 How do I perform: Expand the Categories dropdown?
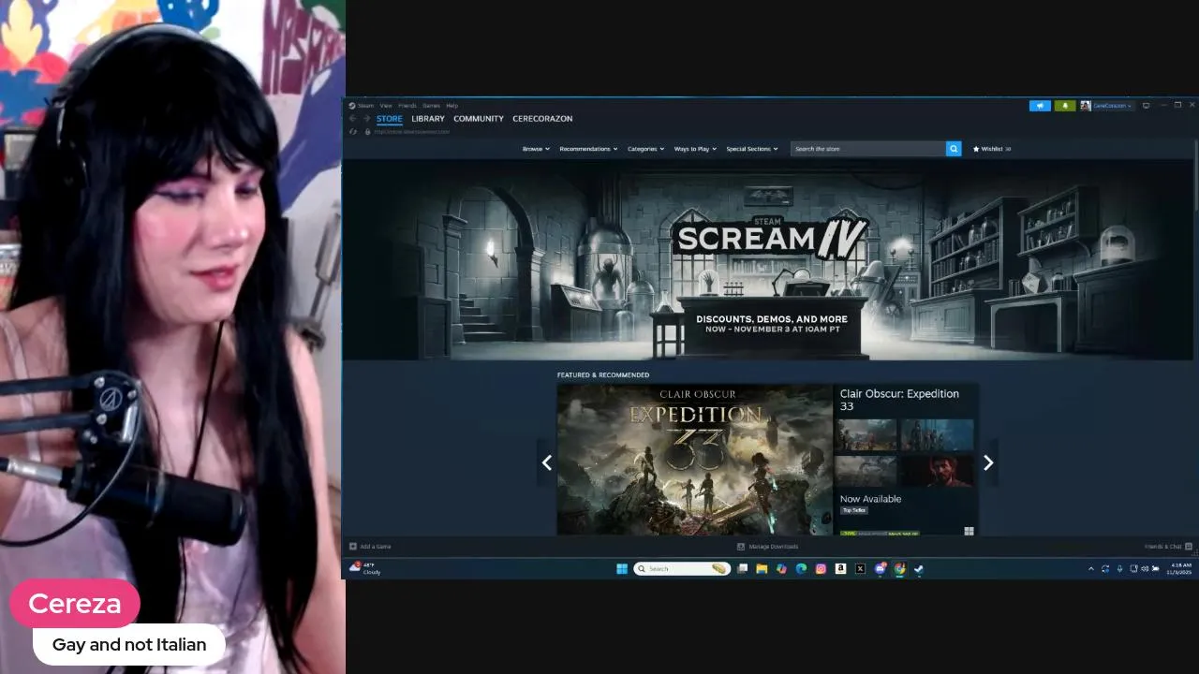coord(645,149)
